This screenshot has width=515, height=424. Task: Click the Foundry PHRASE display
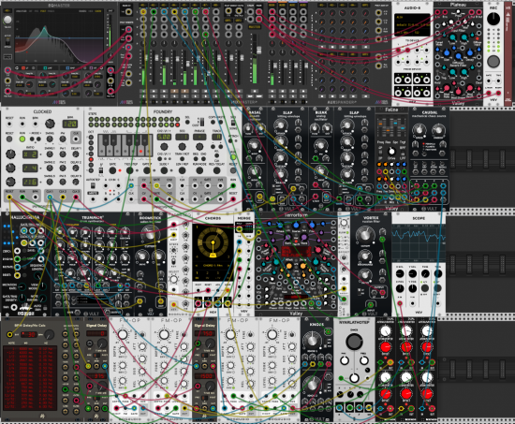[x=199, y=137]
